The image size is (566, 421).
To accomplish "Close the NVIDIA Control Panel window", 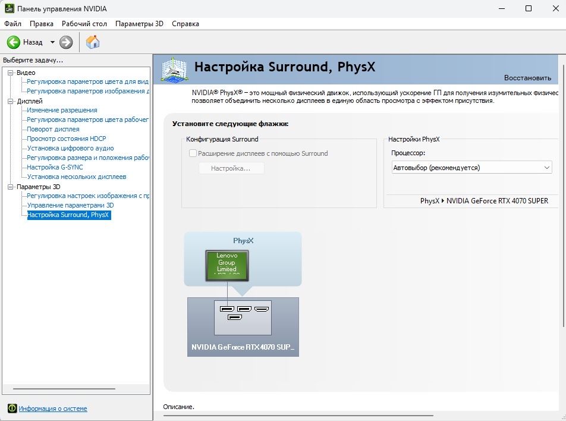I will (x=556, y=9).
